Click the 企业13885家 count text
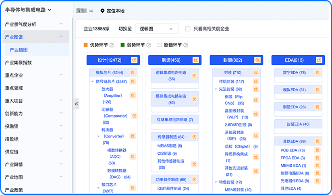 click(x=96, y=29)
